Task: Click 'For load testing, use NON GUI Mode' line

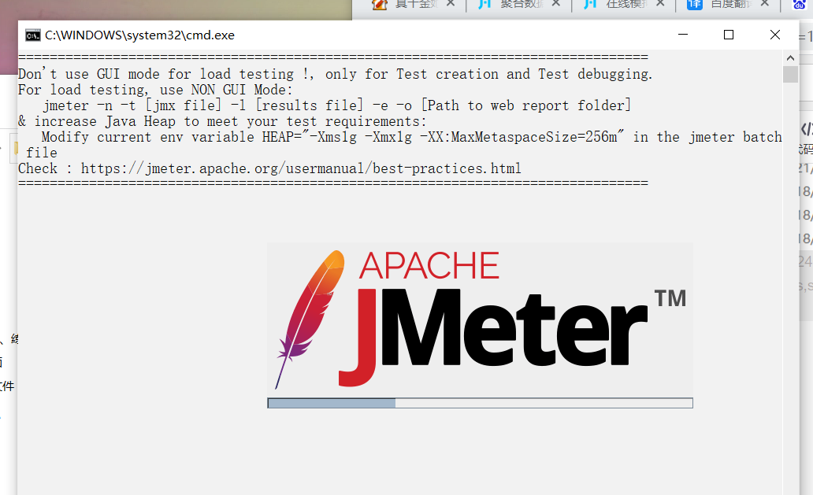Action: pyautogui.click(x=155, y=90)
